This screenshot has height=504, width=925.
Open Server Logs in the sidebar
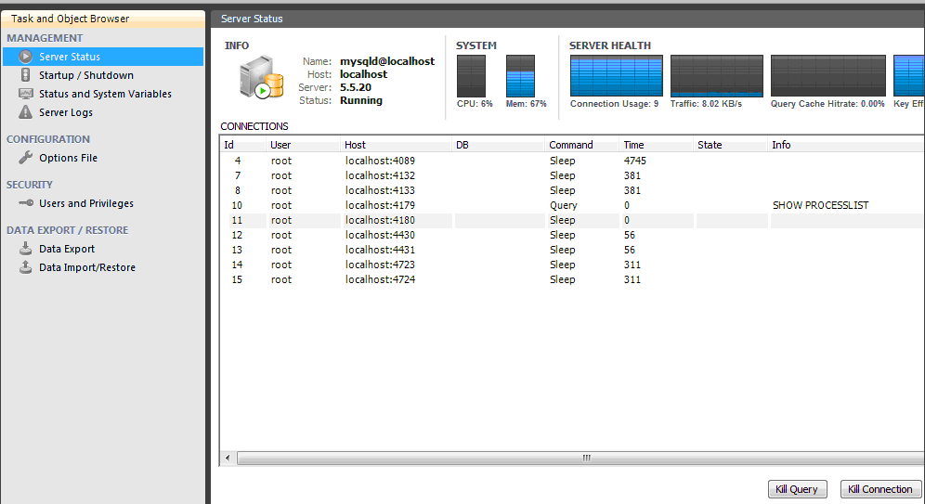pos(65,112)
